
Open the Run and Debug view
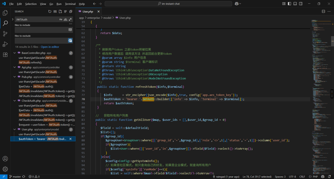pyautogui.click(x=5, y=44)
